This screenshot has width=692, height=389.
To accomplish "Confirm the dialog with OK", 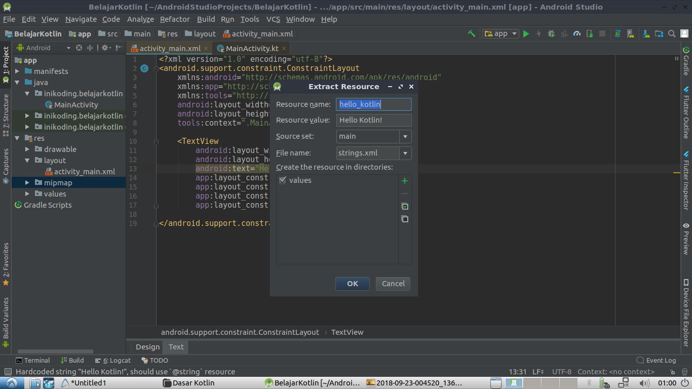I will click(x=353, y=284).
